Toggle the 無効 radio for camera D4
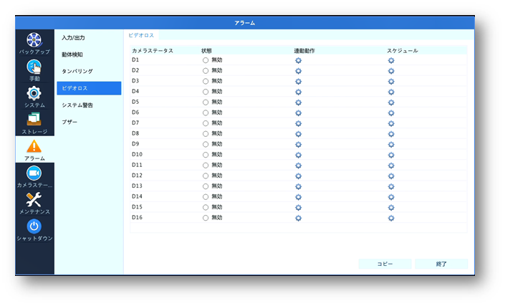The width and height of the screenshot is (505, 306). click(206, 92)
